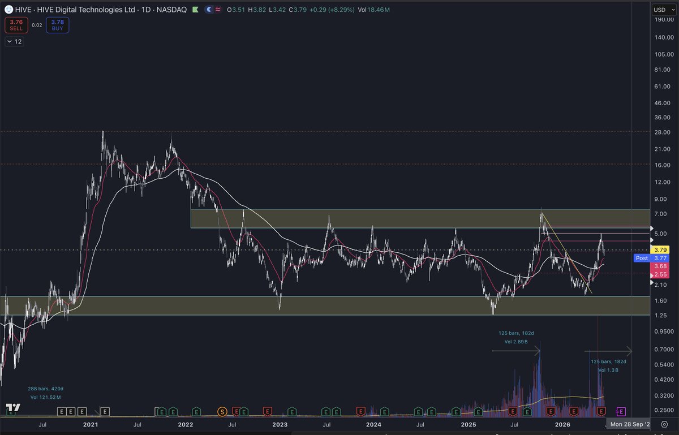The height and width of the screenshot is (435, 679).
Task: Click the HIVE symbol logo icon
Action: point(9,10)
